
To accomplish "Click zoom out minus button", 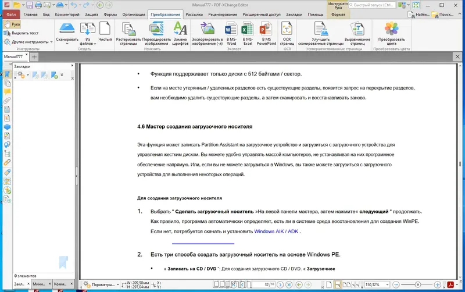I will click(396, 285).
